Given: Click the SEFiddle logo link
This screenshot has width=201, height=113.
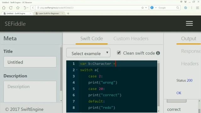Looking at the screenshot, I should click(15, 24).
